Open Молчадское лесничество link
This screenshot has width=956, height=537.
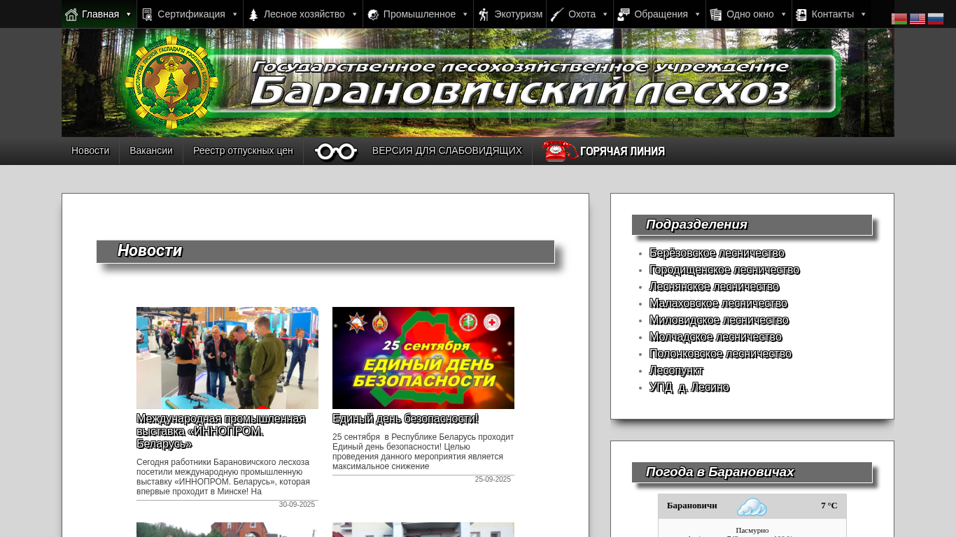point(715,337)
